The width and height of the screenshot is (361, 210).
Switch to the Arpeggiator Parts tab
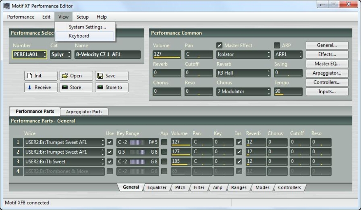pyautogui.click(x=84, y=112)
